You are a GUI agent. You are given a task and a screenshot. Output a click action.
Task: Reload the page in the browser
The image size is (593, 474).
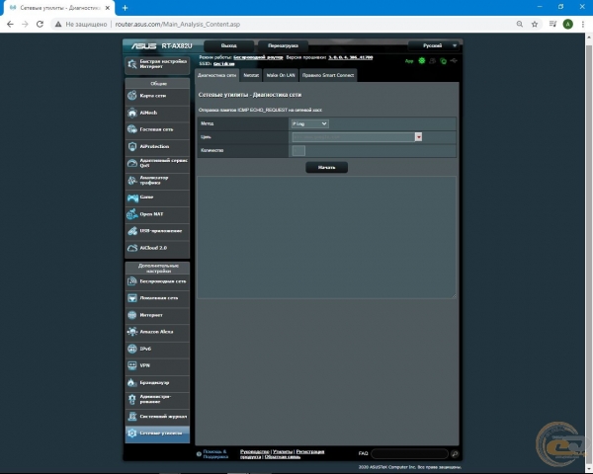[40, 24]
